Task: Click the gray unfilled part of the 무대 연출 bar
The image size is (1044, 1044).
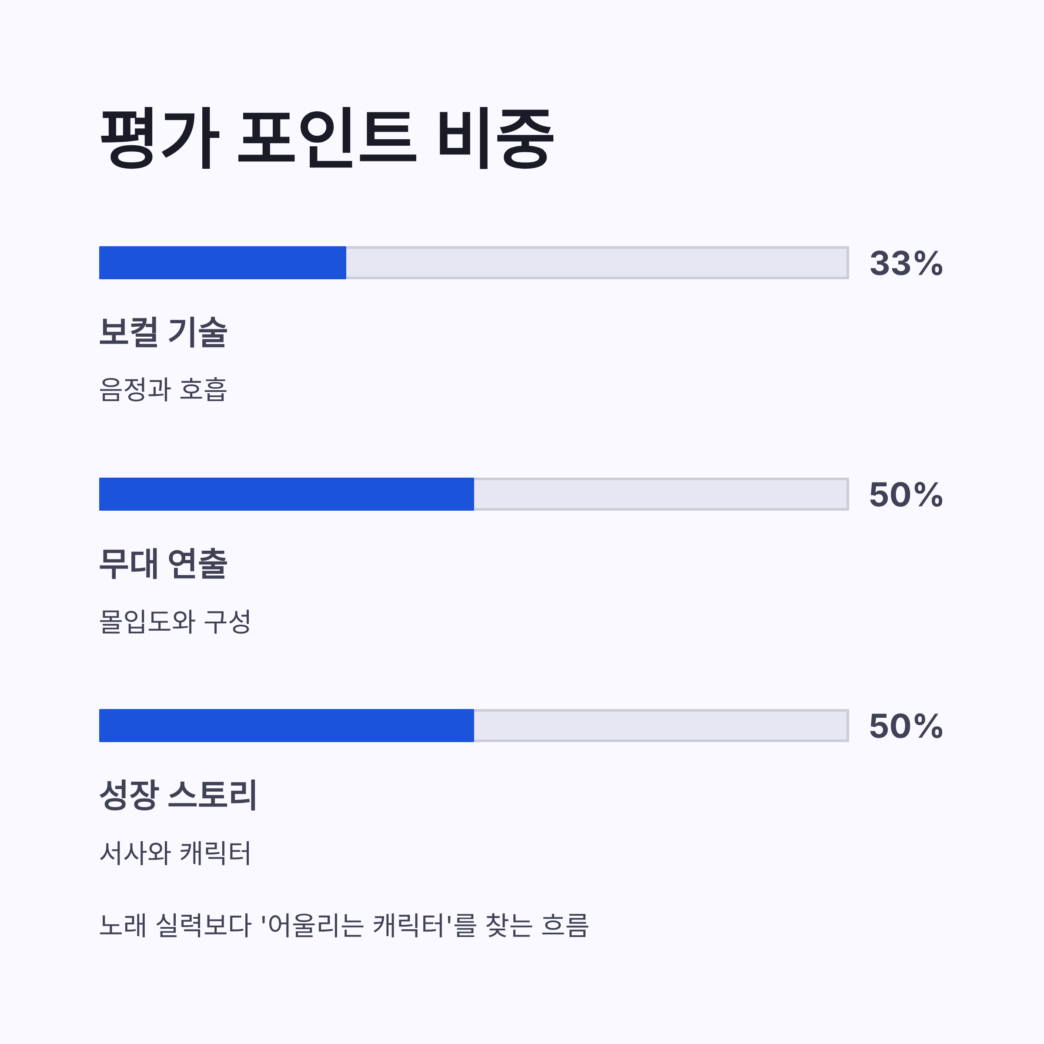Action: [661, 494]
